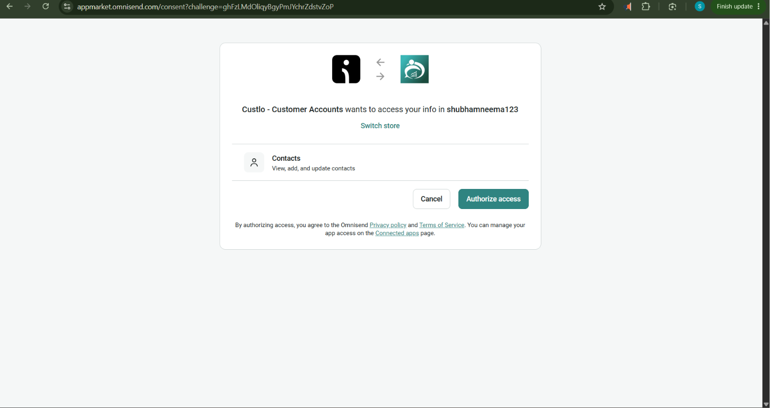The height and width of the screenshot is (408, 770).
Task: Open the Extensions puzzle icon
Action: [646, 7]
